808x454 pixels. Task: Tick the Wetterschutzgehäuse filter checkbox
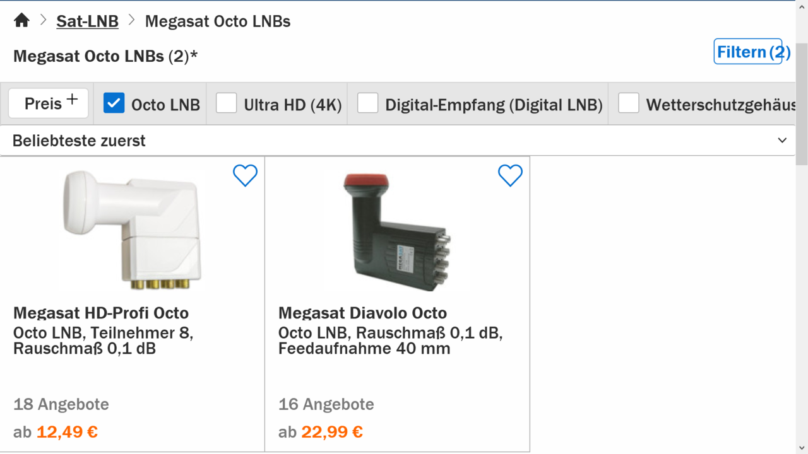(629, 103)
